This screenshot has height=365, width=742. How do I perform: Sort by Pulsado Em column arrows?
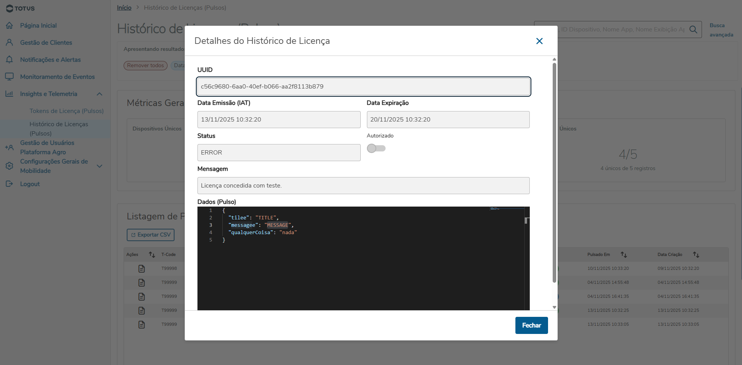pos(623,255)
